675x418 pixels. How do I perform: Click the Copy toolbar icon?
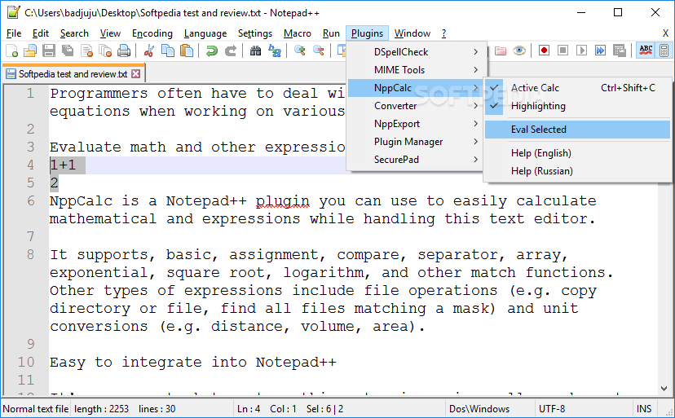click(167, 51)
